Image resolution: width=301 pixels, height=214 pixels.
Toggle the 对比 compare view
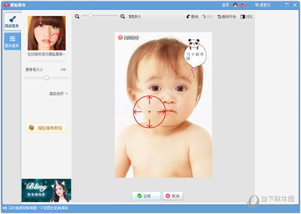[246, 17]
